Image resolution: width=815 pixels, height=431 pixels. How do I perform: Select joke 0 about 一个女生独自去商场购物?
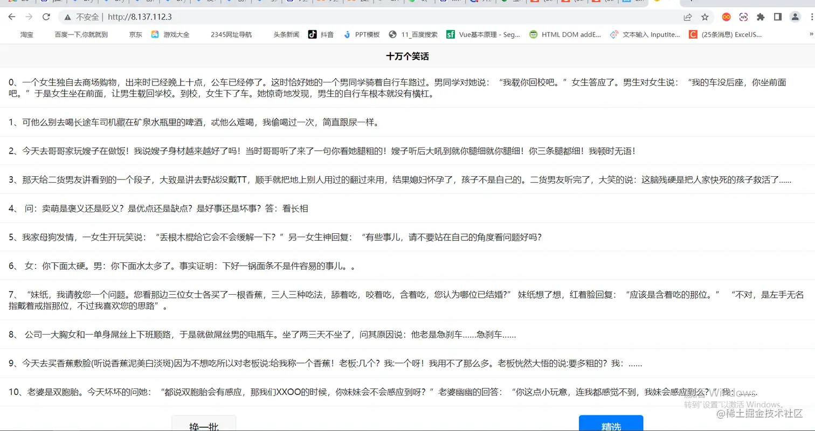click(x=408, y=88)
